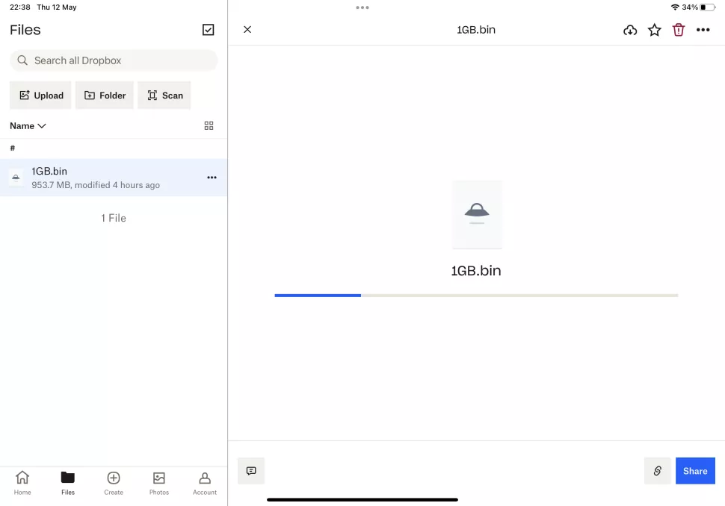Screen dimensions: 725x506
Task: Expand the Name sort dropdown
Action: [28, 125]
